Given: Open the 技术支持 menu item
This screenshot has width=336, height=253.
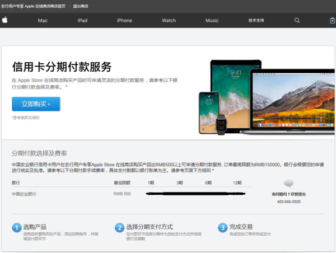Looking at the screenshot, I should tap(256, 21).
